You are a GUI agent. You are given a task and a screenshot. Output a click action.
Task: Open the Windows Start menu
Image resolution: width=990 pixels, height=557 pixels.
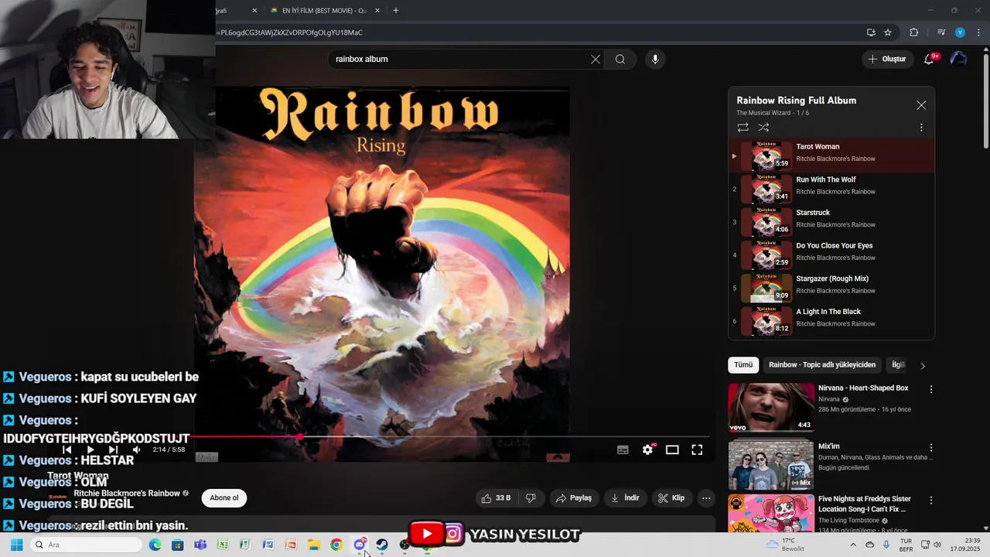pyautogui.click(x=16, y=545)
